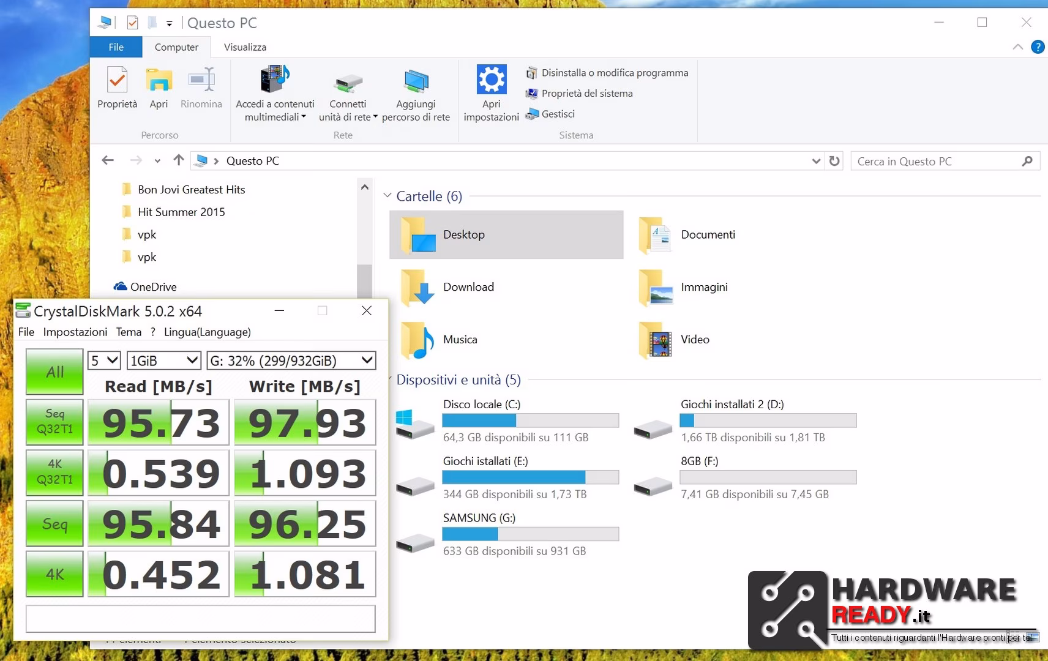Select Bon Jovi Greatest Hits folder
Viewport: 1048px width, 661px height.
coord(184,190)
